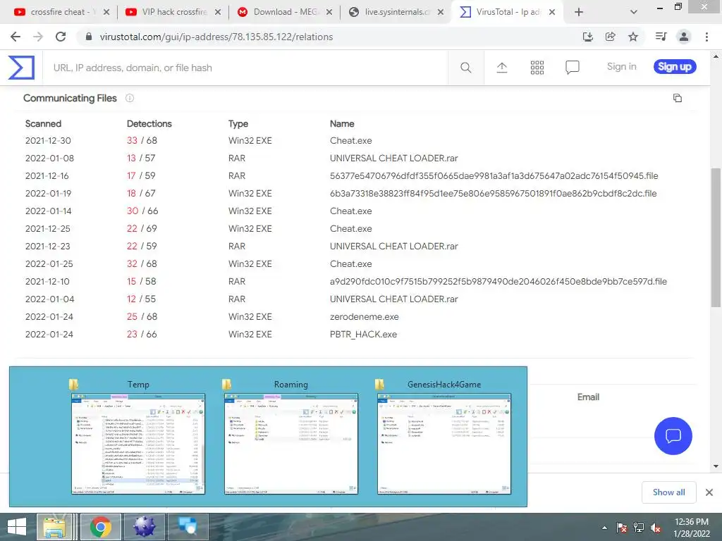Reload the page

tap(61, 37)
